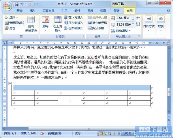Increase column width with up spinner

pos(133,24)
